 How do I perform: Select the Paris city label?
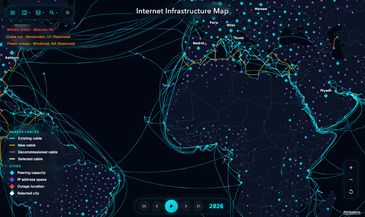pyautogui.click(x=214, y=23)
